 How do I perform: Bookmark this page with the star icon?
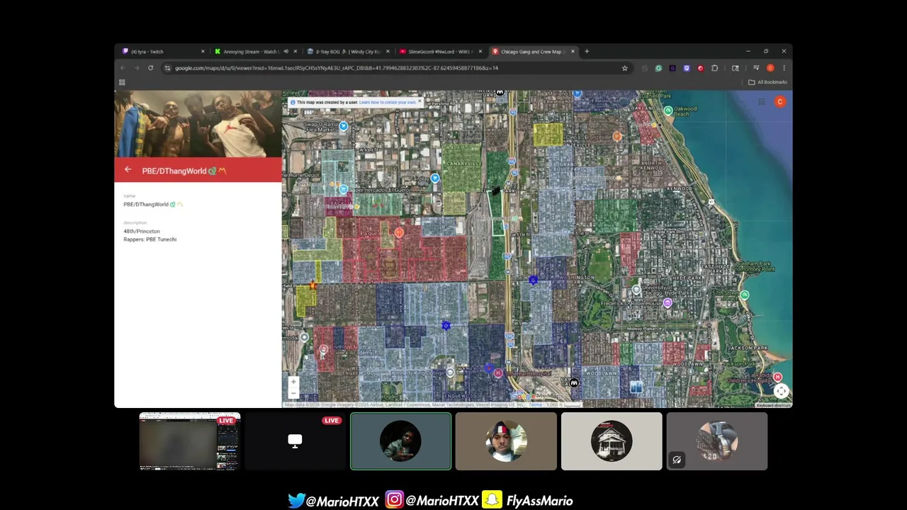[x=624, y=68]
